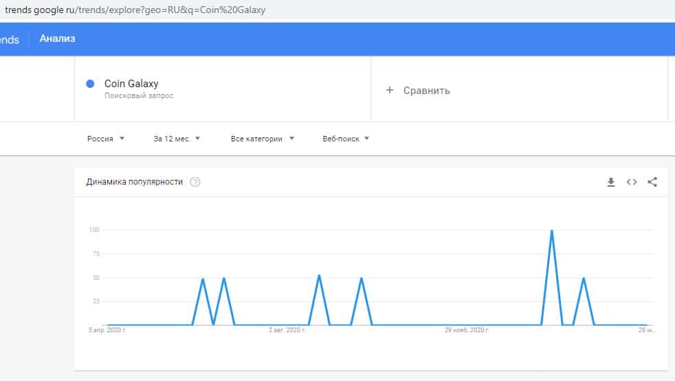Image resolution: width=675 pixels, height=381 pixels.
Task: Expand the Россия region dropdown
Action: [x=106, y=139]
